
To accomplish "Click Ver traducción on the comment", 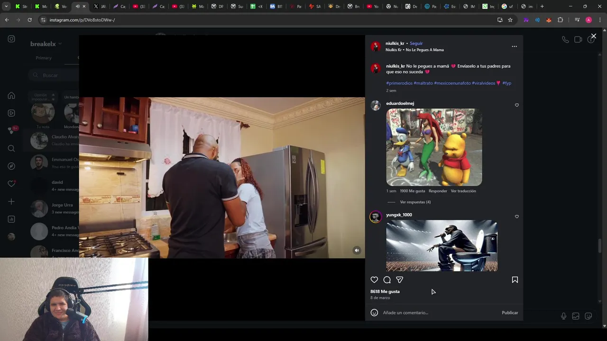I will click(x=463, y=191).
